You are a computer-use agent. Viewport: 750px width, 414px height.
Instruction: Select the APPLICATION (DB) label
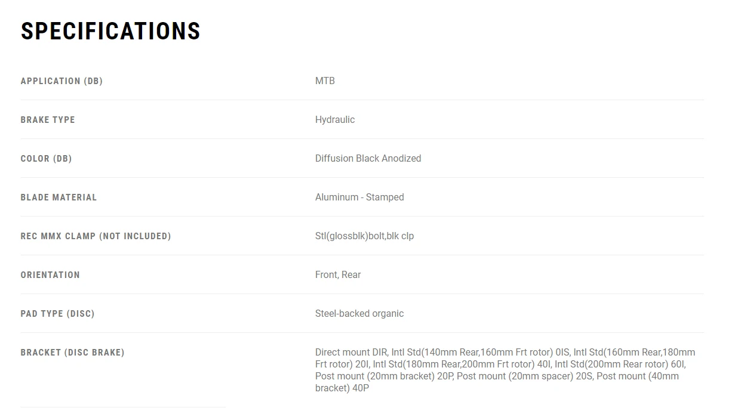pos(62,81)
